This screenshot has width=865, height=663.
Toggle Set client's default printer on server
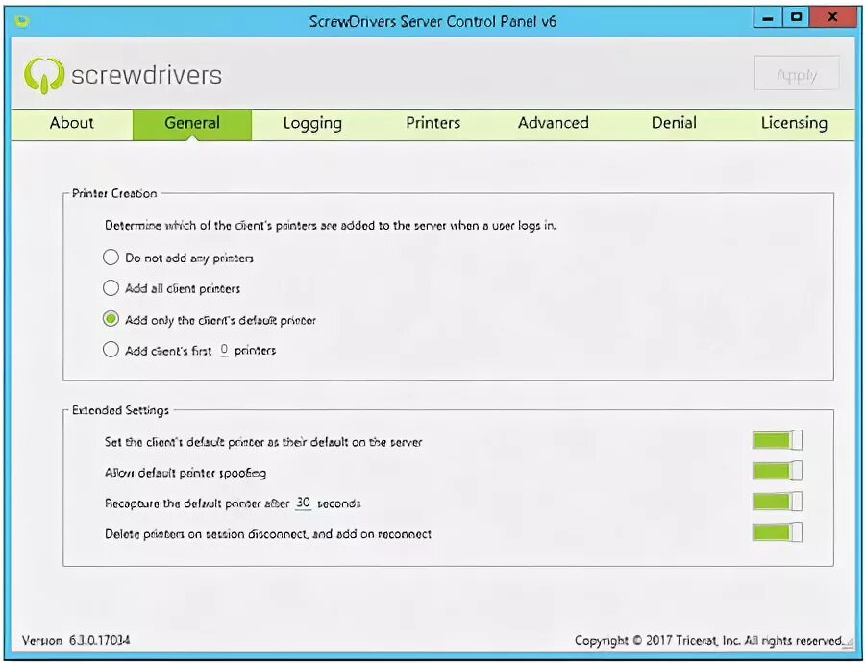point(778,441)
